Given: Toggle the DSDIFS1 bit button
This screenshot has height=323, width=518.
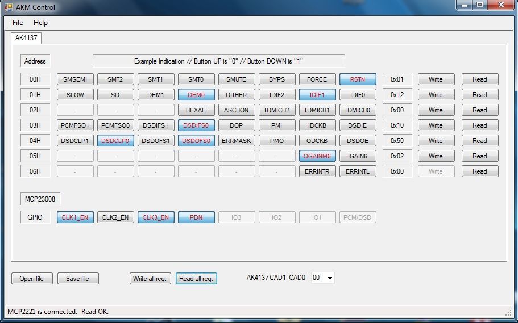Looking at the screenshot, I should click(x=156, y=125).
